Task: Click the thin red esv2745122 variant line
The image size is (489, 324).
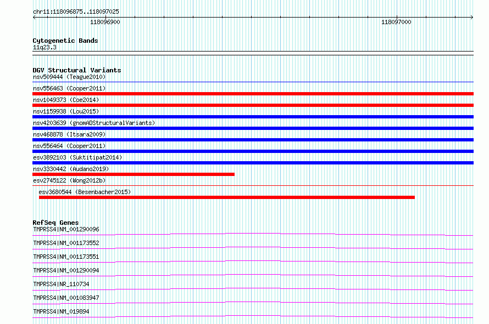Action: (253, 186)
